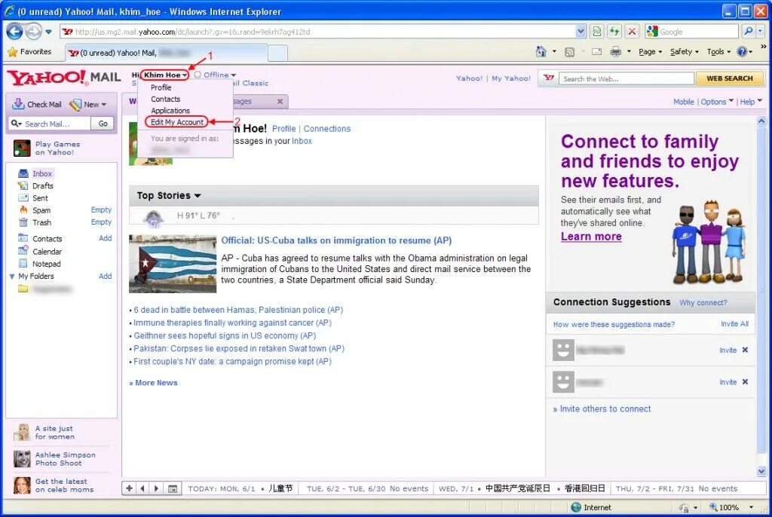Click the browser Forward arrow button

[x=33, y=32]
